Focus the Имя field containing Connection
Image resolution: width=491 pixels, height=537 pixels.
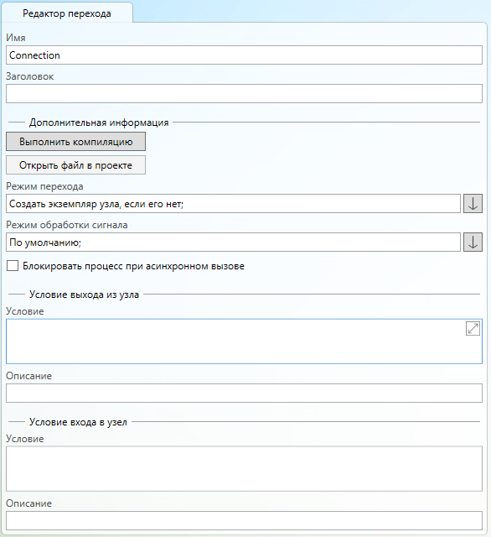(244, 55)
